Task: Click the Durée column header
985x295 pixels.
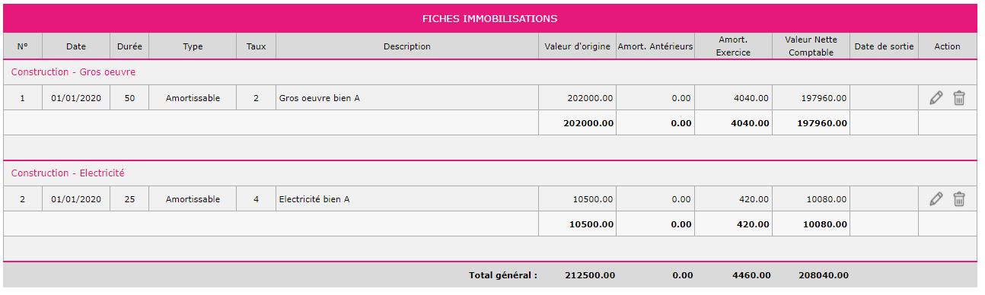Action: tap(129, 46)
